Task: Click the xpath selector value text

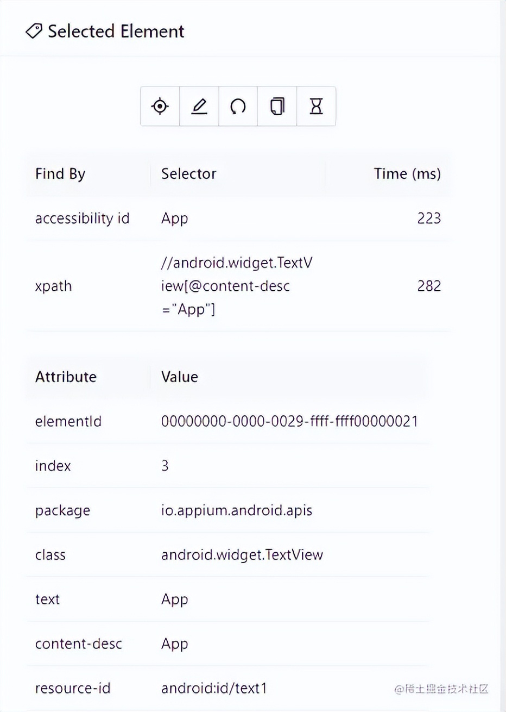Action: click(x=236, y=286)
